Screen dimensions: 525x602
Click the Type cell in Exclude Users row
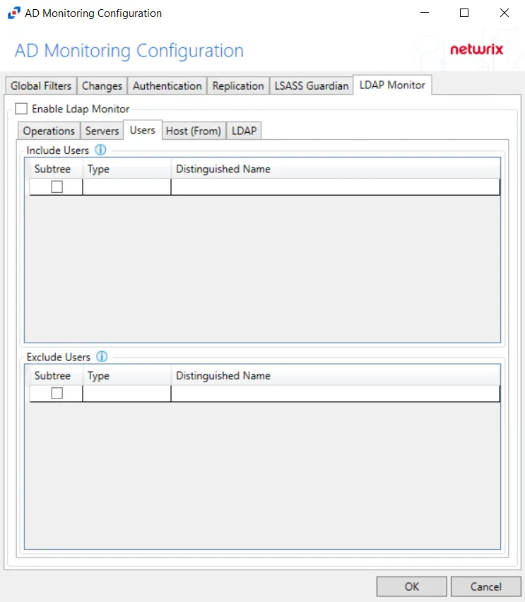pos(126,393)
